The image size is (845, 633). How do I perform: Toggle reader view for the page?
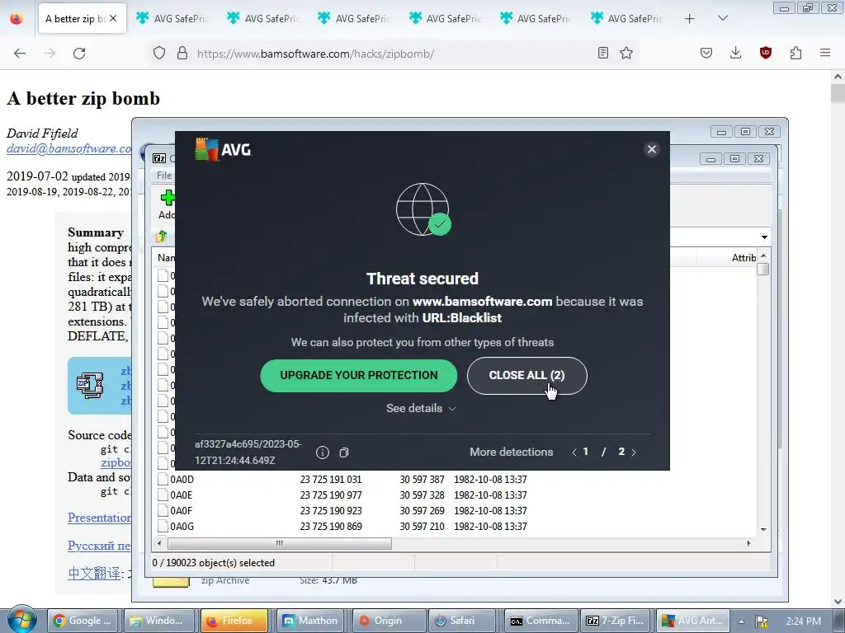(x=603, y=53)
